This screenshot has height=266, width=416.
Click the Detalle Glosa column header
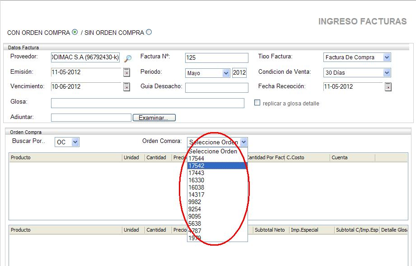394,230
